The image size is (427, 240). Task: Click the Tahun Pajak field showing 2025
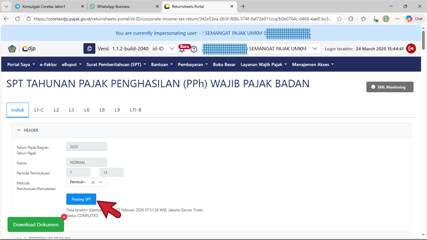tap(86, 147)
